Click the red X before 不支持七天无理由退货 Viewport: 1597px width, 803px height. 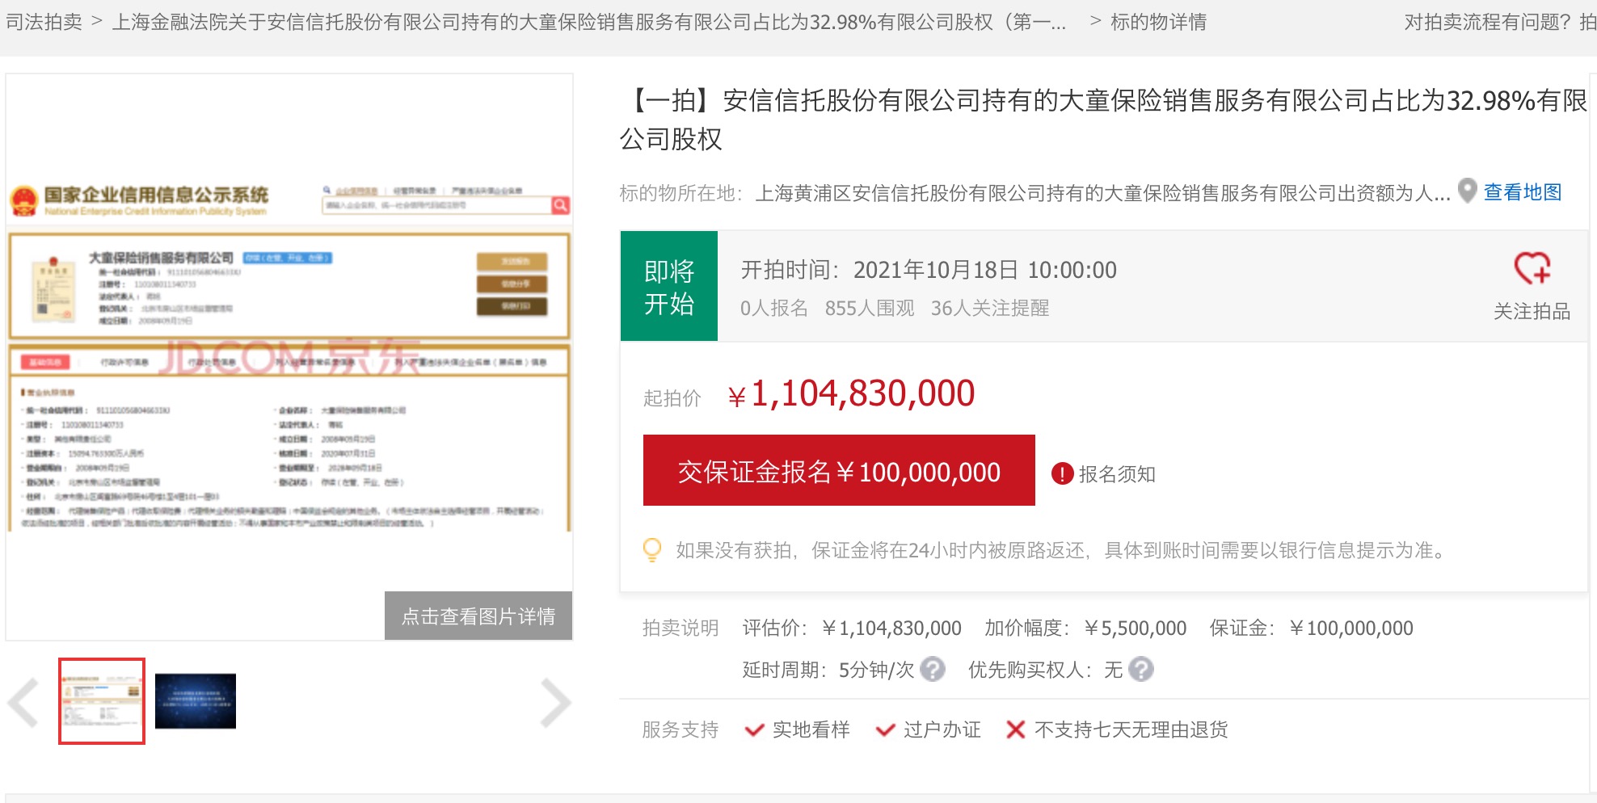[x=1015, y=730]
